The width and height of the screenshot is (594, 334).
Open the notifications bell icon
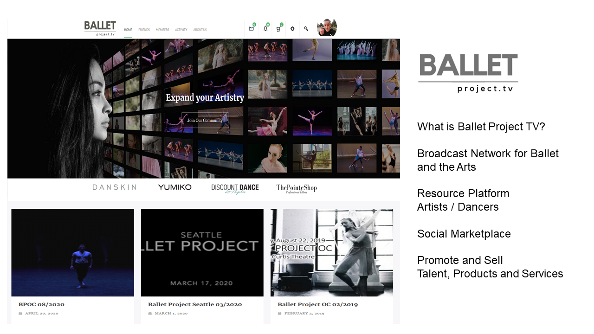coord(265,29)
